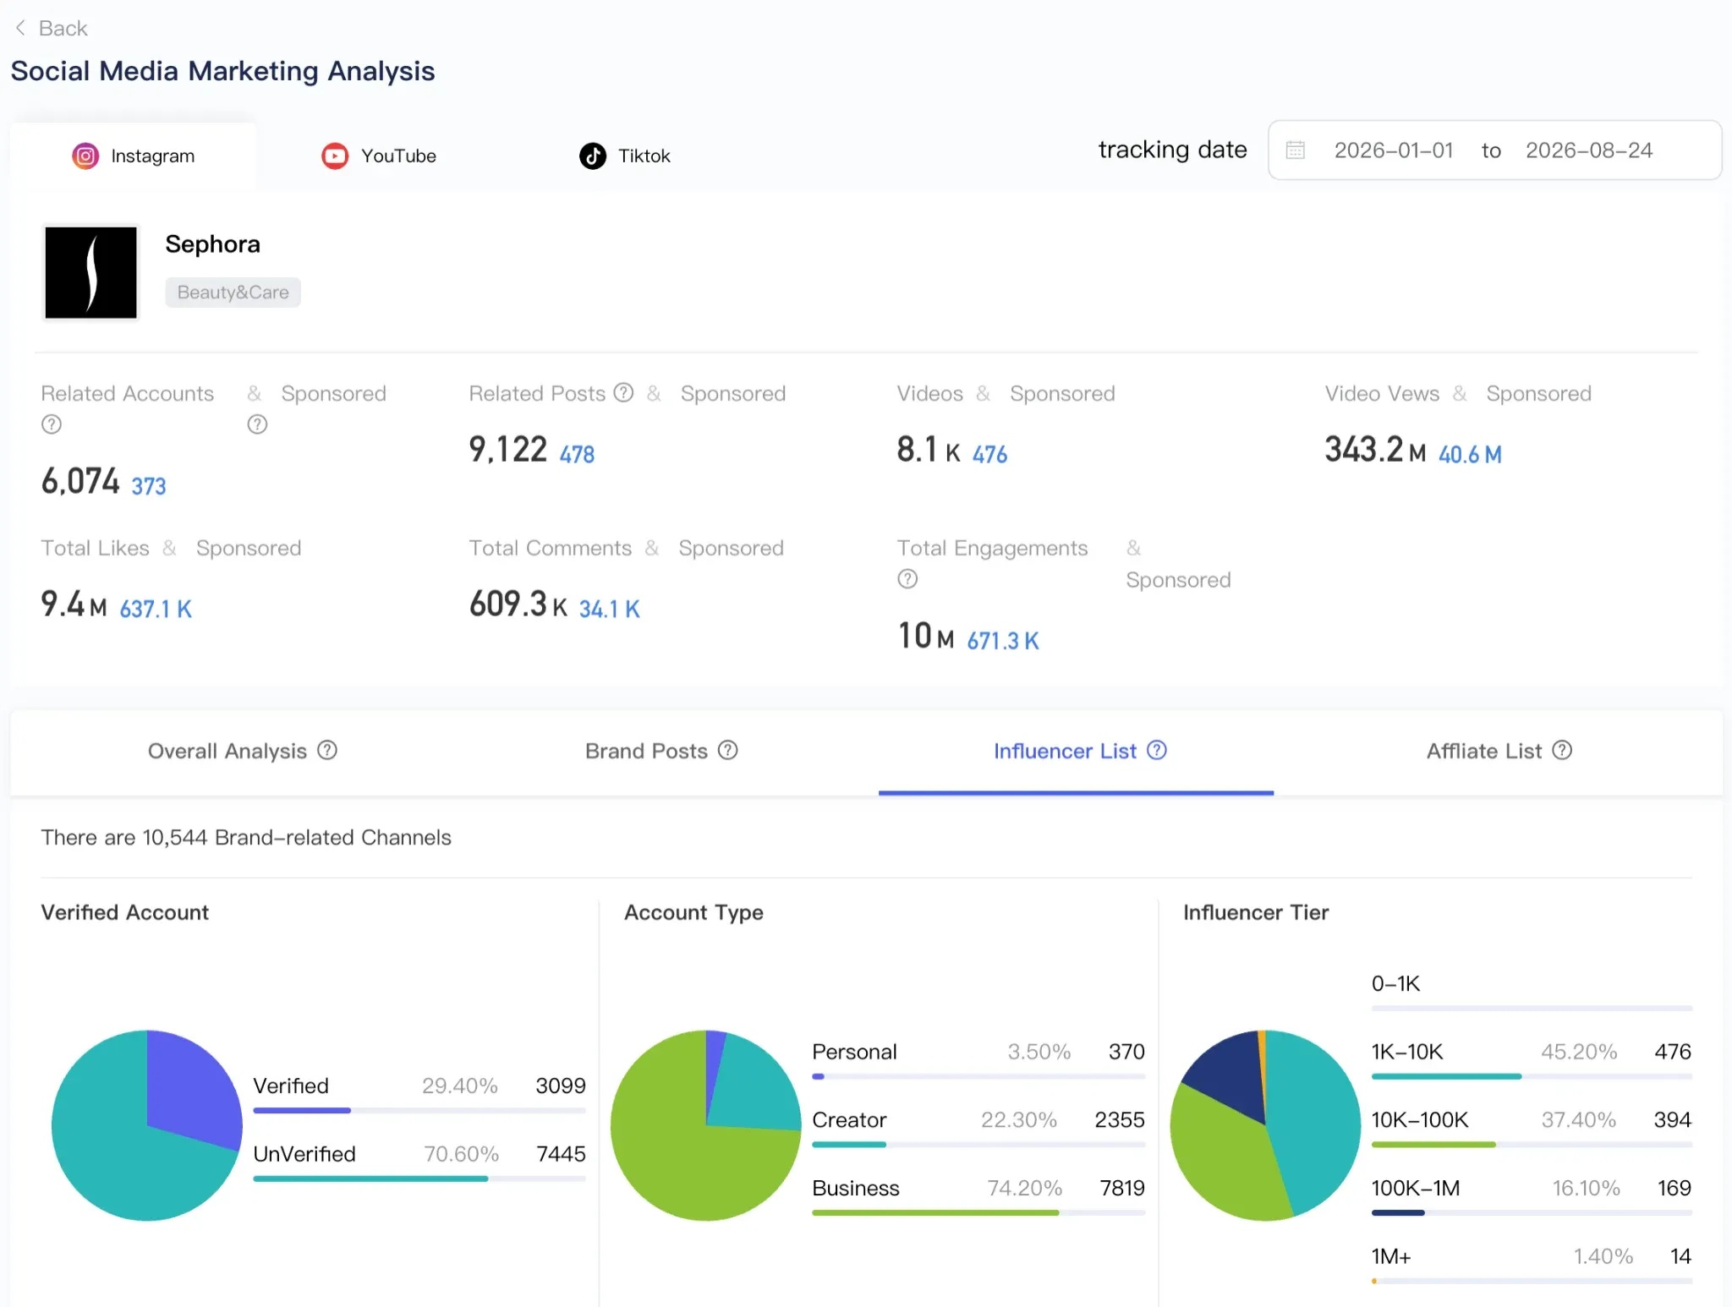
Task: Click the Tiktok logo icon
Action: click(x=593, y=156)
